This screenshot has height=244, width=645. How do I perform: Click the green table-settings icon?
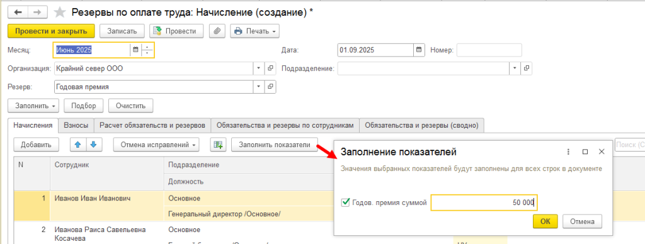[x=218, y=145]
